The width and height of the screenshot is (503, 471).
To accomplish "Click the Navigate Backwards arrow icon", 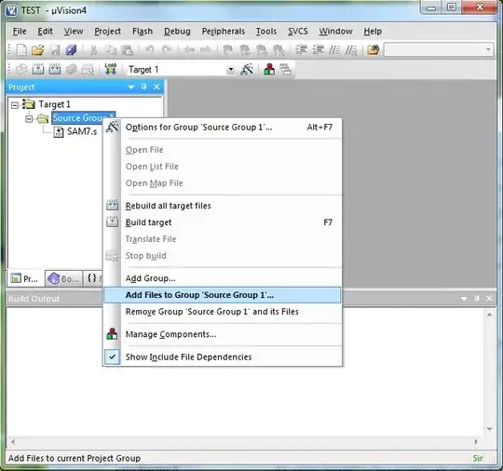I will pyautogui.click(x=189, y=50).
